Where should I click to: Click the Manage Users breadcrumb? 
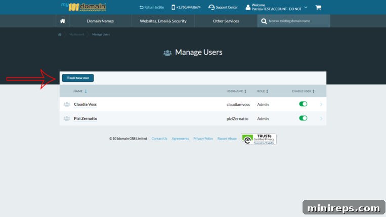(101, 34)
